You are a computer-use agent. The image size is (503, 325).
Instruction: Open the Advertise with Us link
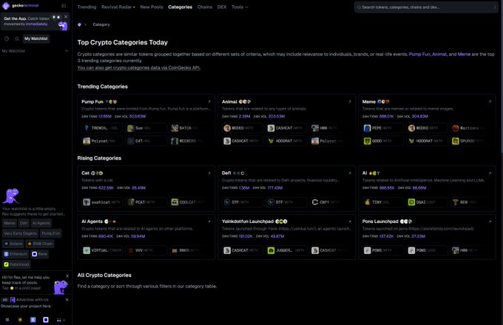pyautogui.click(x=32, y=300)
